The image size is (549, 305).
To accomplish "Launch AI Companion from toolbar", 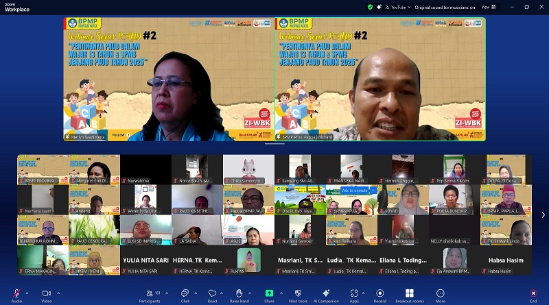I will pyautogui.click(x=326, y=295).
